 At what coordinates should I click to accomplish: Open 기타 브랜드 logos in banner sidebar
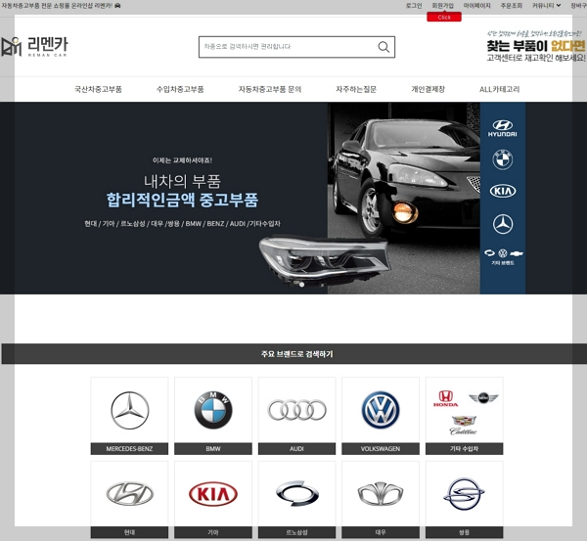[503, 257]
